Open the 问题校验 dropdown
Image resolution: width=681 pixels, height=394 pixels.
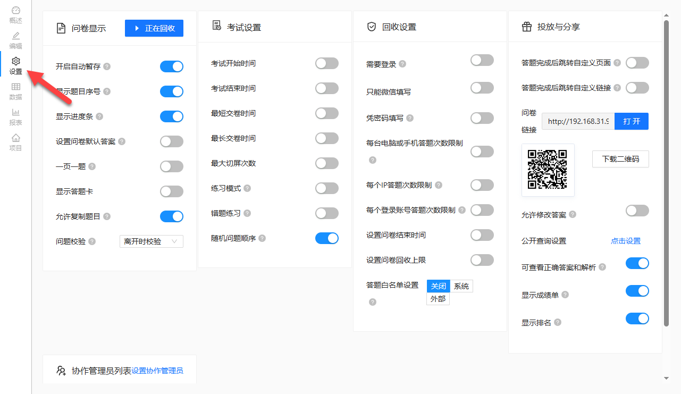coord(152,241)
